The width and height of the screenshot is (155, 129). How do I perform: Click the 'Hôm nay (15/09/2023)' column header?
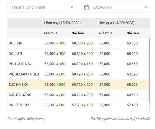pyautogui.click(x=62, y=23)
